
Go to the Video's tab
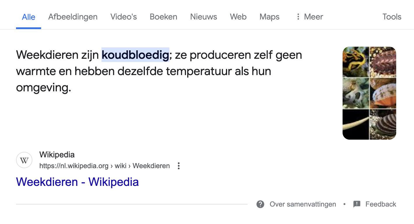124,17
